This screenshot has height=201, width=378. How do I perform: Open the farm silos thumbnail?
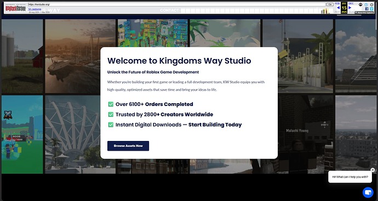tap(22, 56)
